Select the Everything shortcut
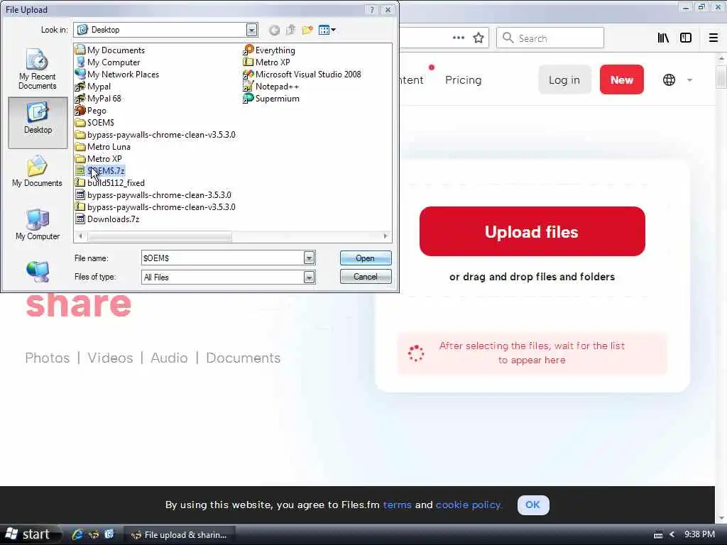This screenshot has height=545, width=727. [269, 50]
